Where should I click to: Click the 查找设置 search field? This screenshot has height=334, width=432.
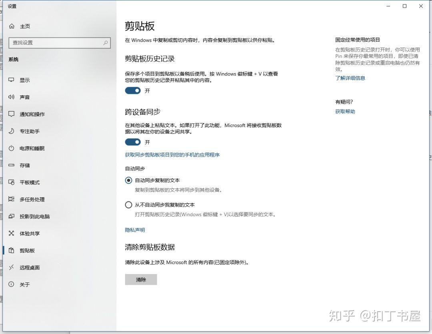click(59, 42)
